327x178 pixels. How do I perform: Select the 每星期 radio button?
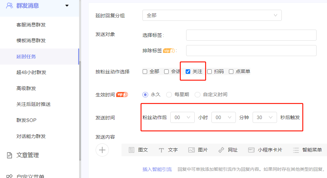pyautogui.click(x=169, y=95)
